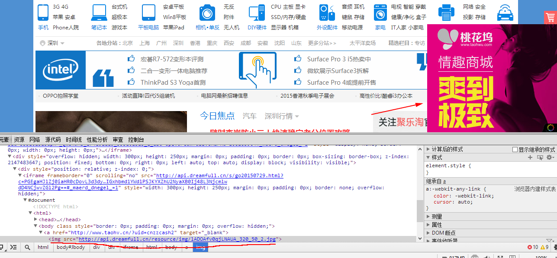Click thumbs-up beside 微软展示Surface3拆解
The height and width of the screenshot is (258, 557).
coord(298,70)
